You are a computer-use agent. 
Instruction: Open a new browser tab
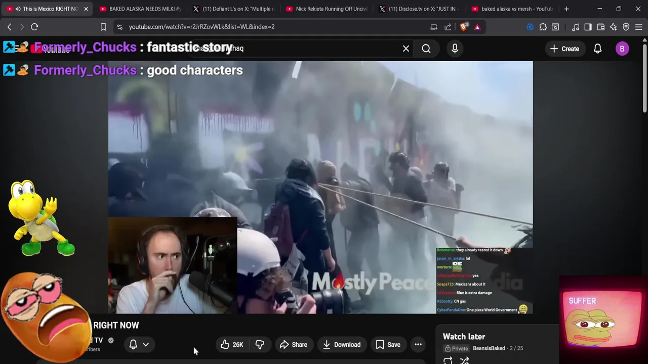tap(566, 9)
